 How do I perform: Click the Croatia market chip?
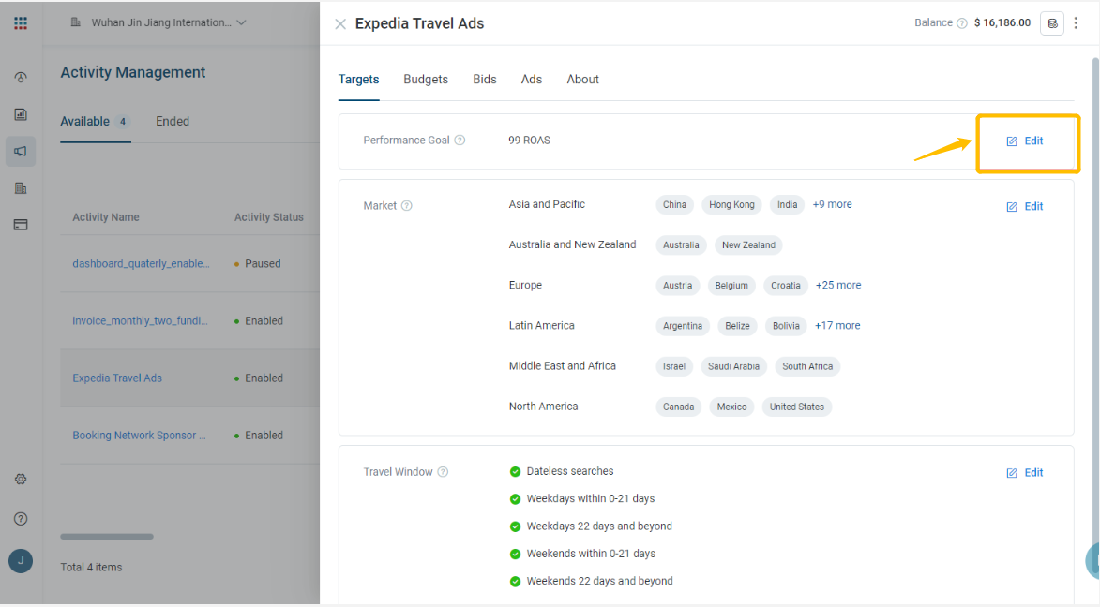pos(786,286)
